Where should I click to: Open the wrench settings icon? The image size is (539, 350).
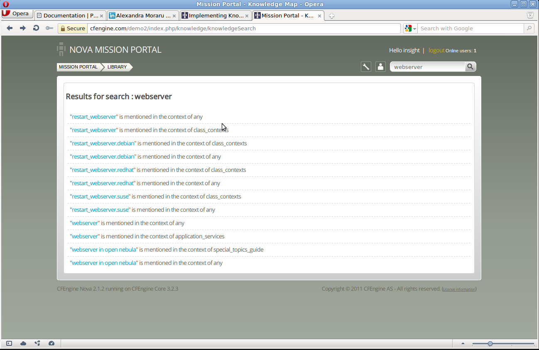pos(366,67)
